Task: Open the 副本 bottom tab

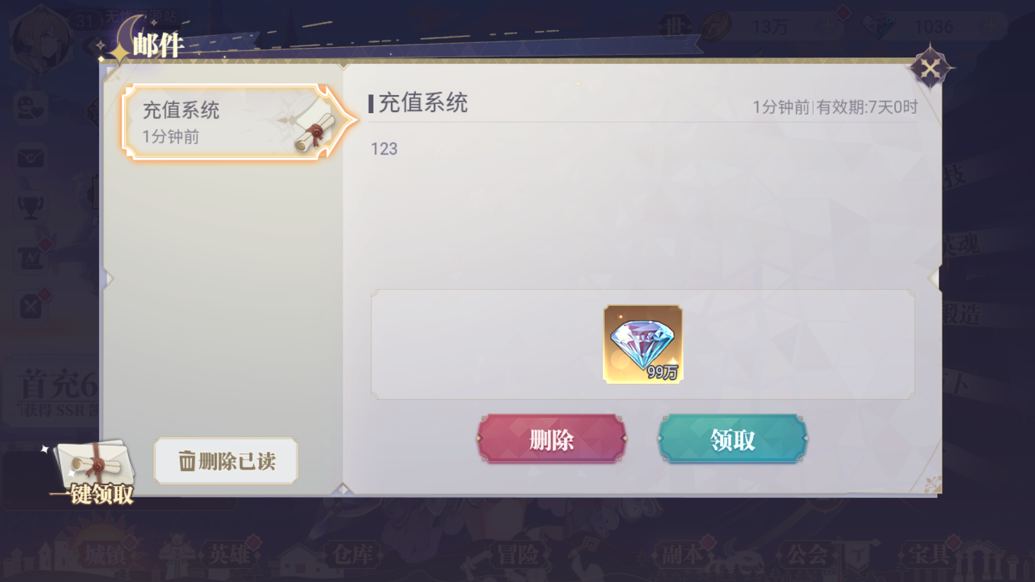Action: (682, 554)
